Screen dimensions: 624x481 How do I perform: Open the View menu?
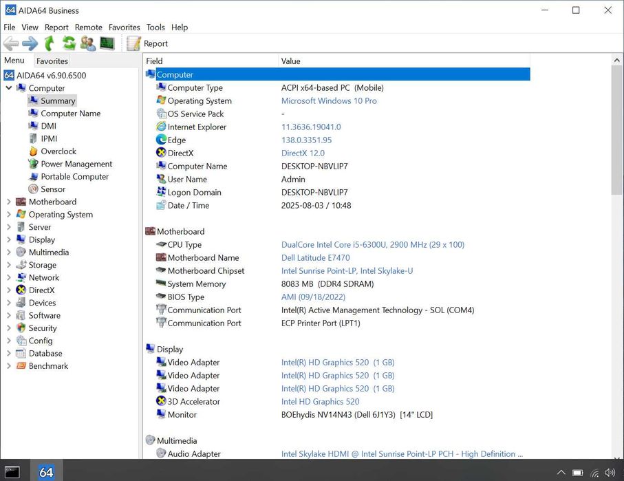[30, 27]
